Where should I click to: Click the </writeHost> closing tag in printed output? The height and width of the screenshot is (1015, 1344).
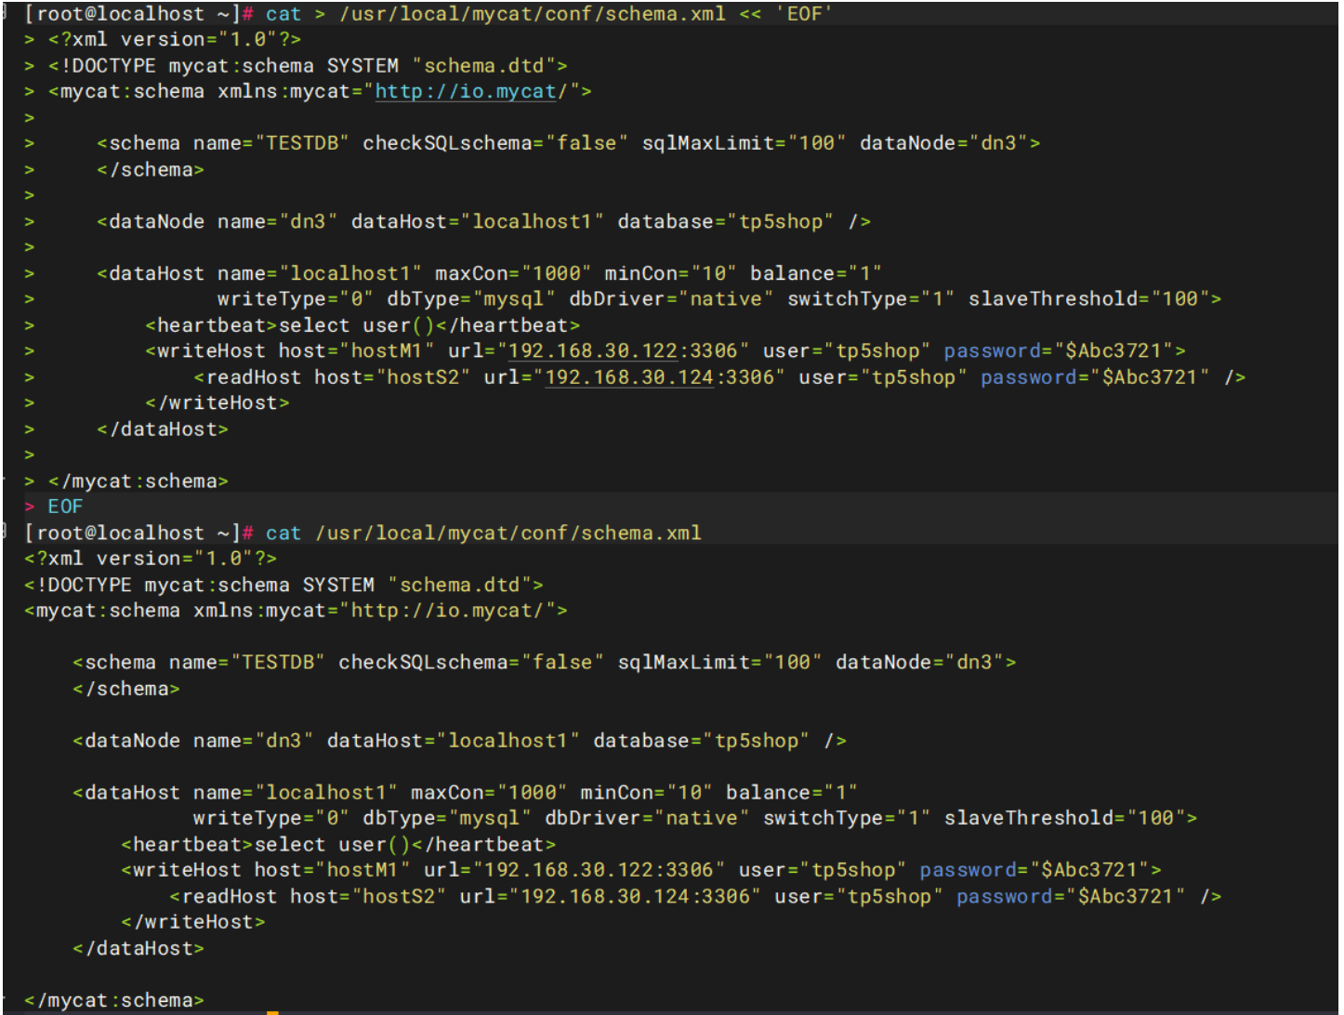click(x=193, y=922)
